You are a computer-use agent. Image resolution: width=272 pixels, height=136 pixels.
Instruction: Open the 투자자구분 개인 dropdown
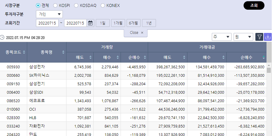pyautogui.click(x=50, y=14)
